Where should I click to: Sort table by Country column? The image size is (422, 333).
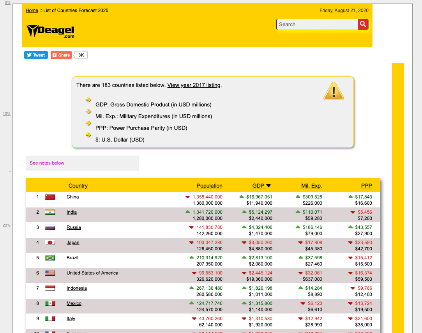[x=78, y=186]
